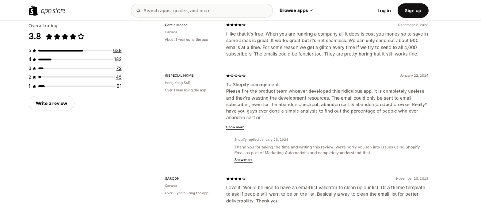Filter reviews by 639 five-star ratings

pos(117,50)
